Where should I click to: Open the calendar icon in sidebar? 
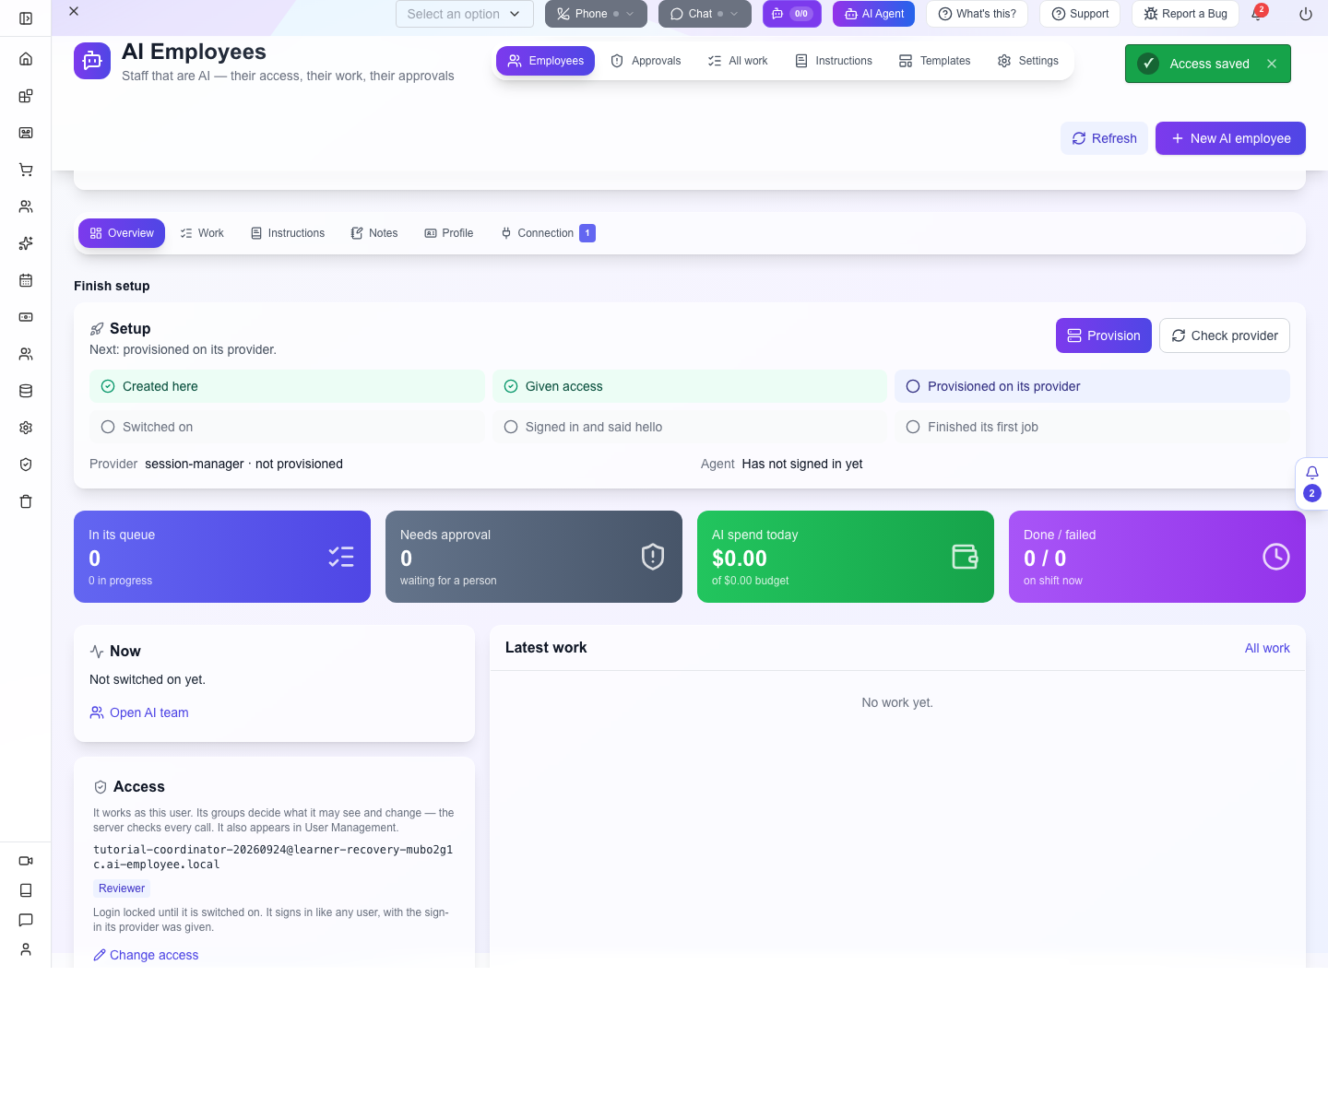pos(26,280)
